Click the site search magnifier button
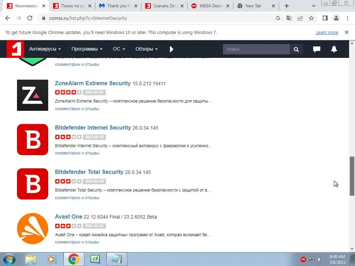 [296, 49]
